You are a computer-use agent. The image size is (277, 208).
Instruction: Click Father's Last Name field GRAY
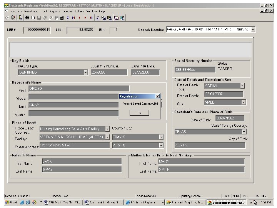[82, 169]
